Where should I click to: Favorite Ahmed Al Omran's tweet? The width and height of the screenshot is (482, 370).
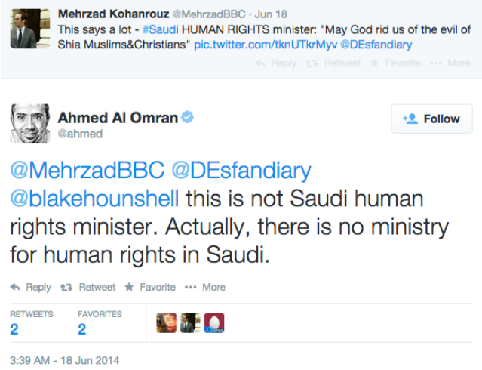tap(149, 287)
